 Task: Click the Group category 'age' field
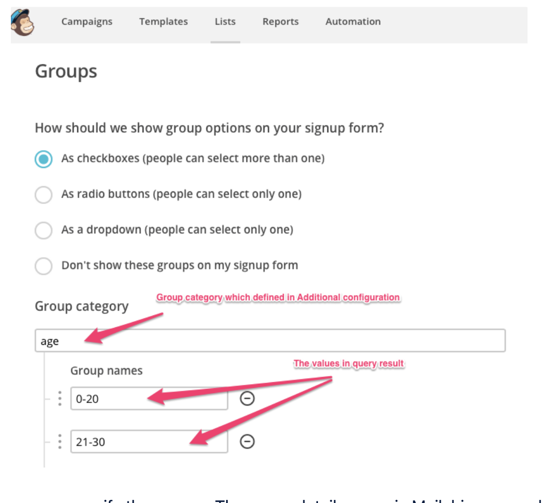270,341
